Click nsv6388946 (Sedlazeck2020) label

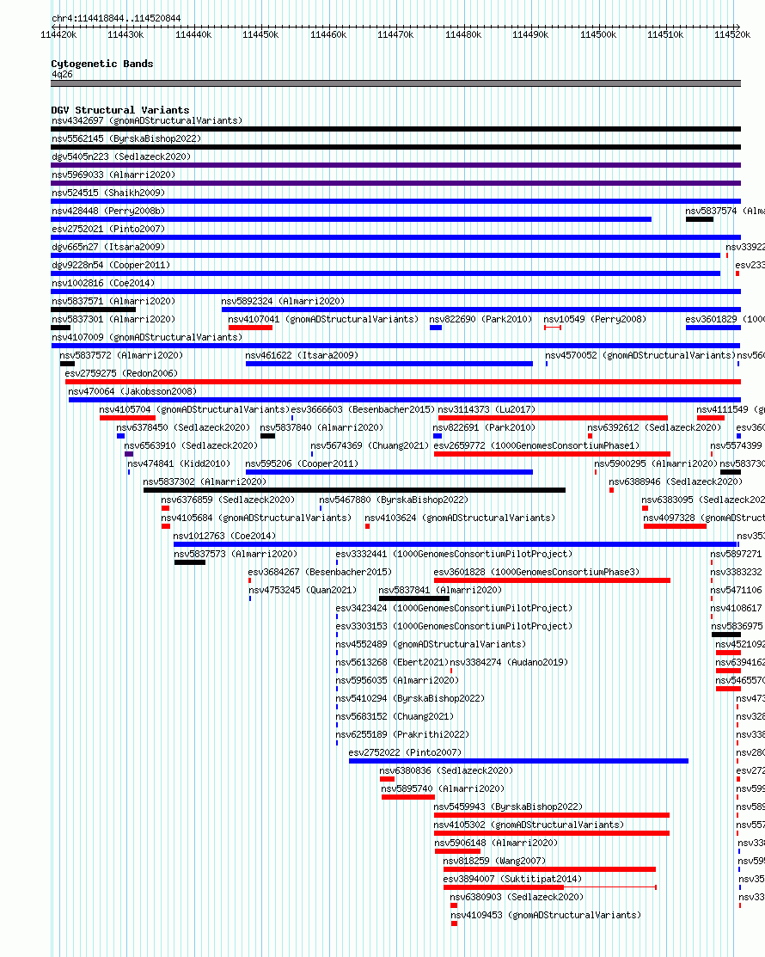[676, 482]
